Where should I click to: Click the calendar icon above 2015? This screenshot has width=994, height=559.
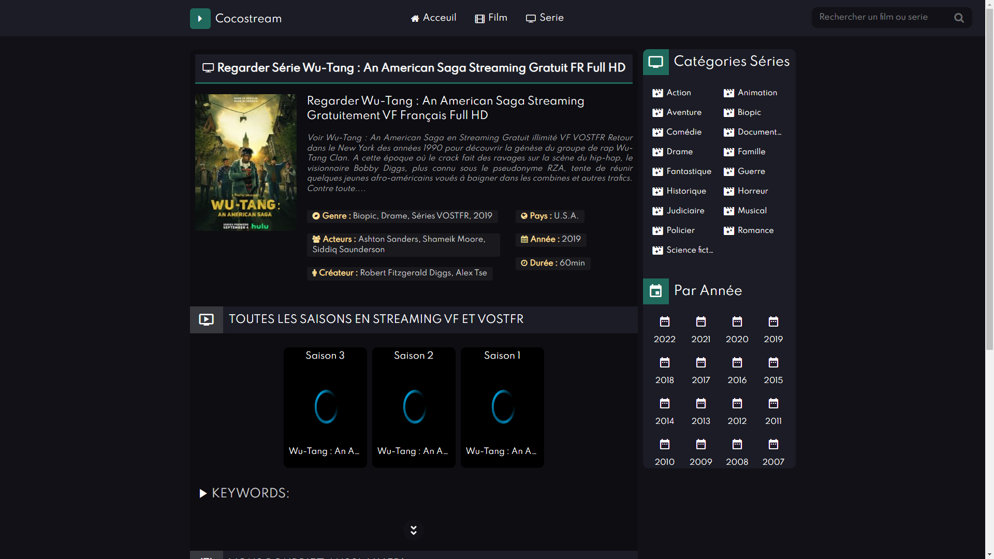[x=773, y=363]
